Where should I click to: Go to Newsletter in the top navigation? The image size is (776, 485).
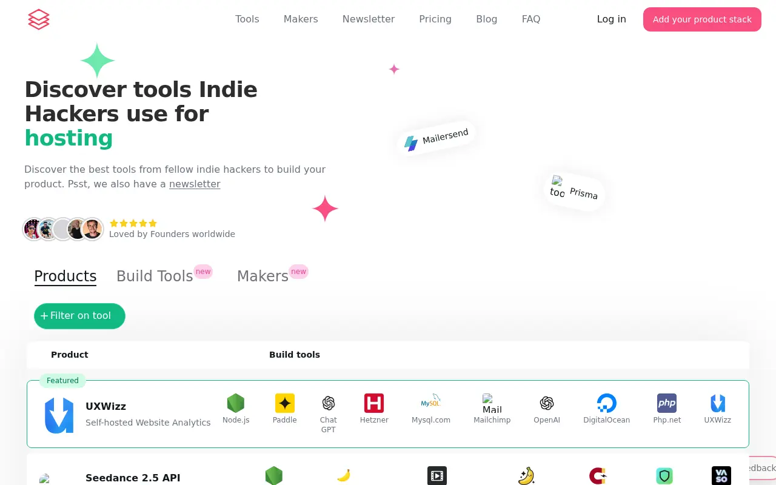(x=369, y=19)
